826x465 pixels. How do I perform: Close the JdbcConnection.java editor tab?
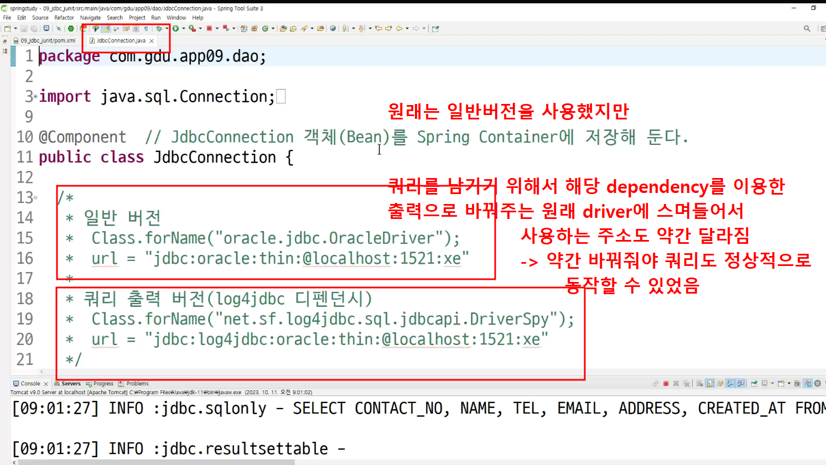(x=152, y=41)
